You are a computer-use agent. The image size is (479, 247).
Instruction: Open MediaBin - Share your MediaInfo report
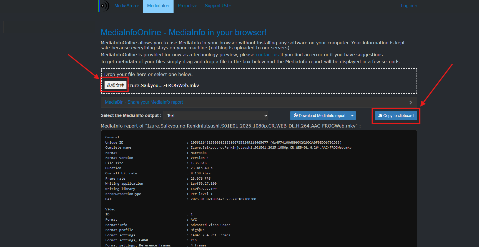point(144,102)
